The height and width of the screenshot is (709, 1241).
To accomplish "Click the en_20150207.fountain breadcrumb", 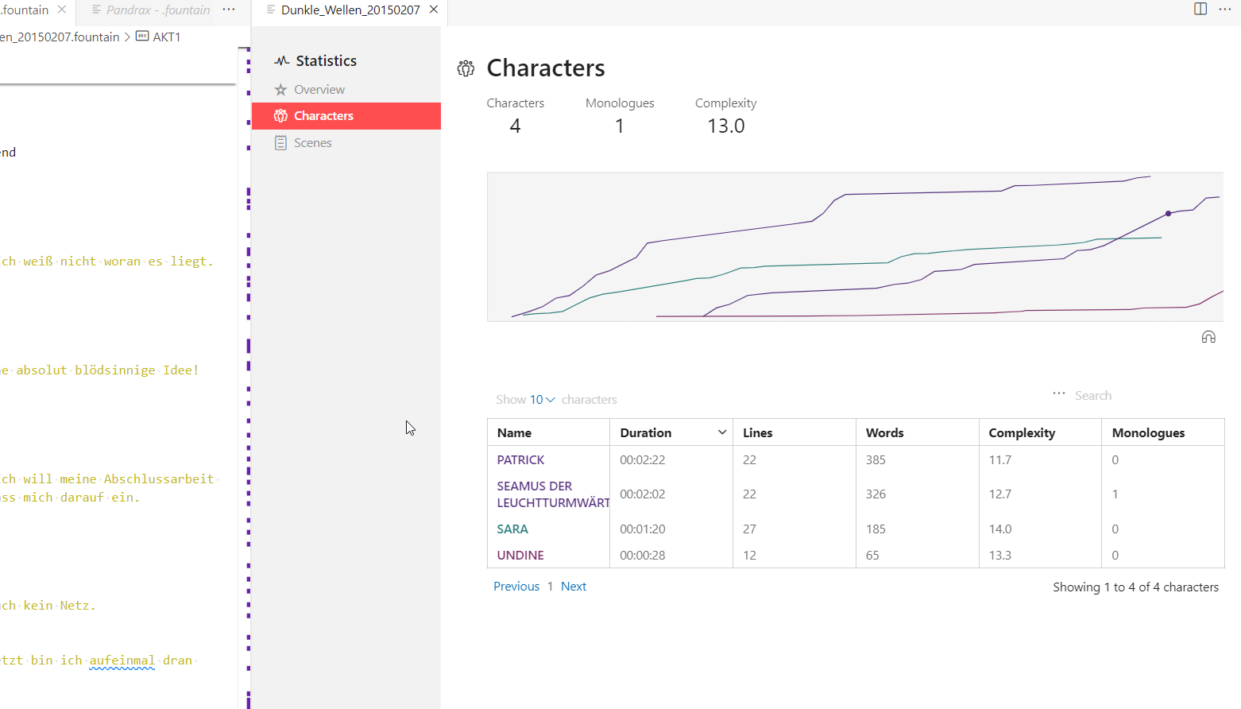I will click(60, 37).
